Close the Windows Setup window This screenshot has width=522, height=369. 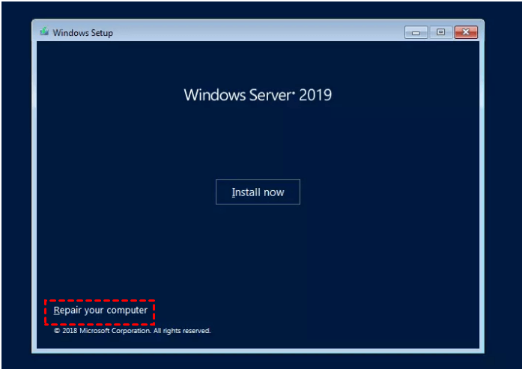466,32
